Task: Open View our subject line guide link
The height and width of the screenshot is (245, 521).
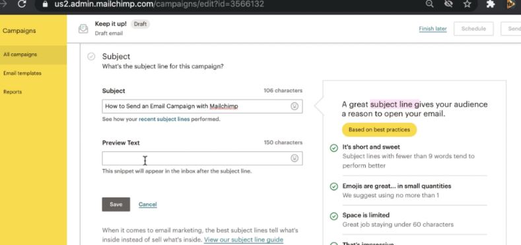Action: [x=244, y=239]
